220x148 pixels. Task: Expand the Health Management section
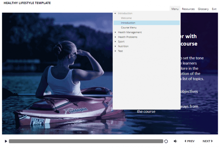(x=115, y=32)
